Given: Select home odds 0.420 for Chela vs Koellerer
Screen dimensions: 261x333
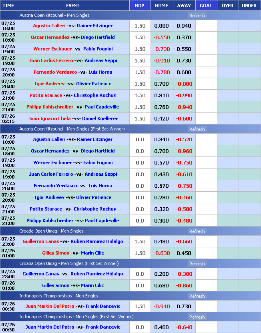Looking at the screenshot, I should [161, 118].
